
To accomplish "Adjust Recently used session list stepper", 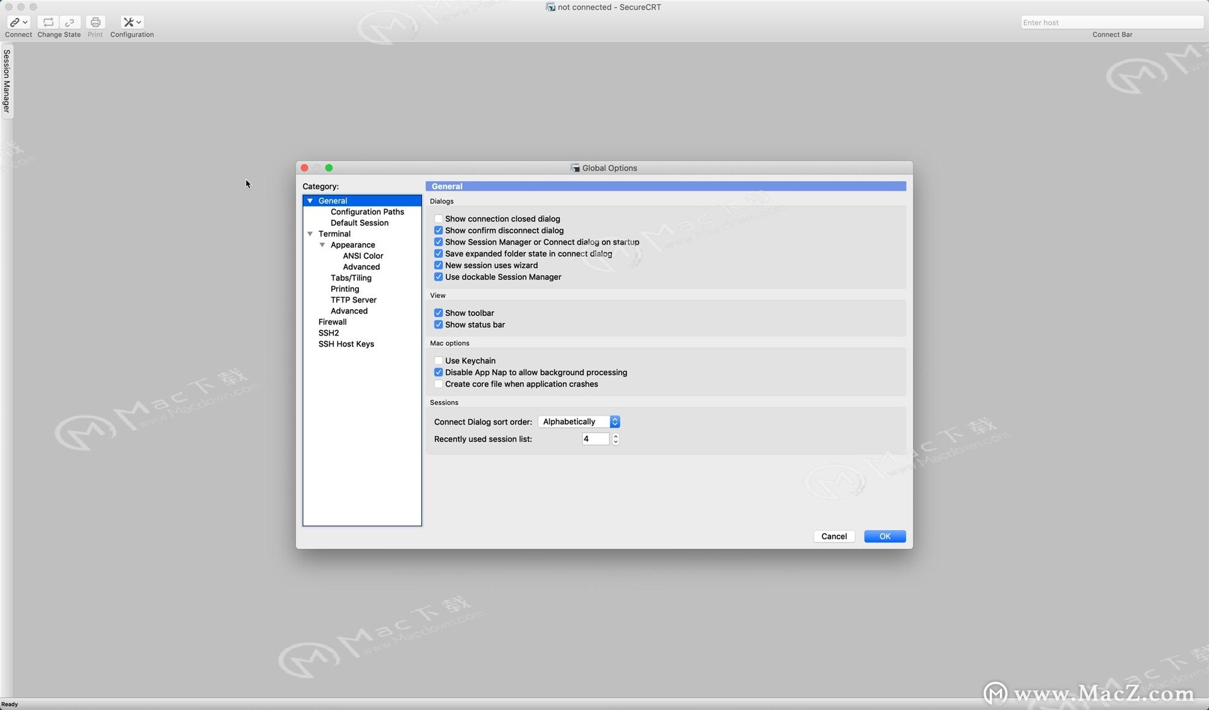I will 615,439.
